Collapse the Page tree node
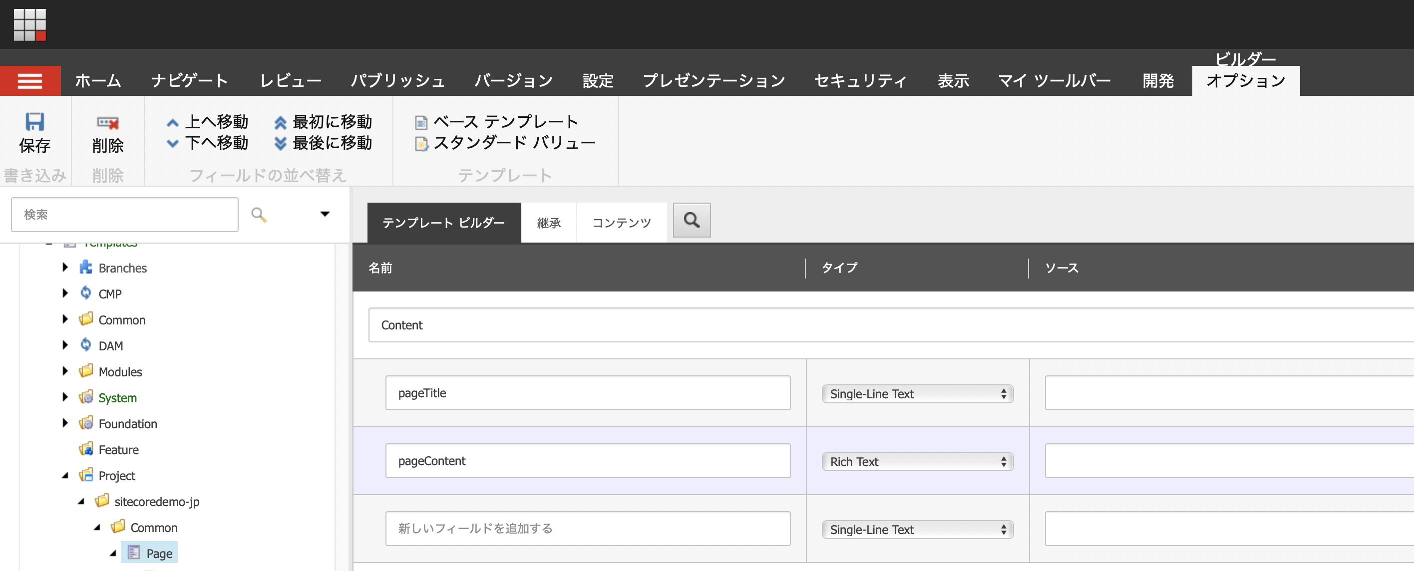1414x571 pixels. tap(112, 554)
